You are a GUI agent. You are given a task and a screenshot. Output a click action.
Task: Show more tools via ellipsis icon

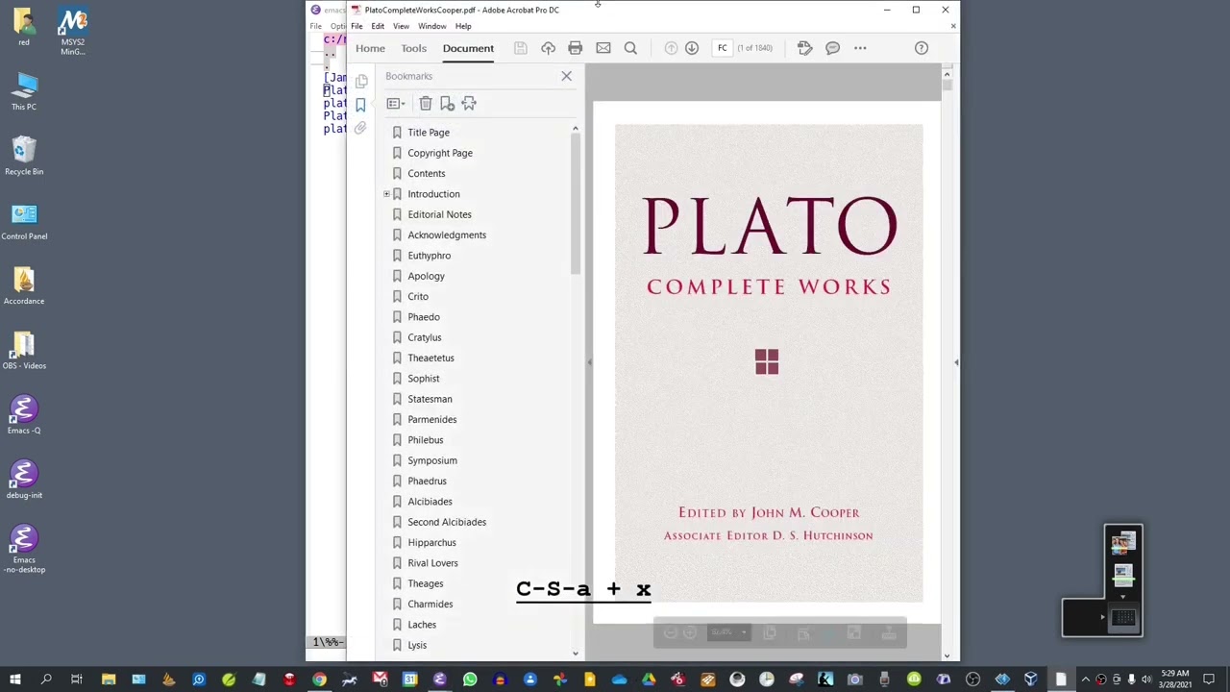click(x=860, y=48)
